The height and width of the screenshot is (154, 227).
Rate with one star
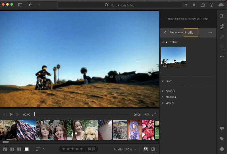pyautogui.click(x=64, y=149)
